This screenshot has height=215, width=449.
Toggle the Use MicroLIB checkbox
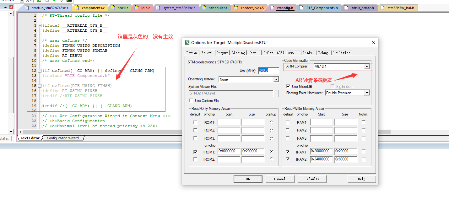[288, 86]
